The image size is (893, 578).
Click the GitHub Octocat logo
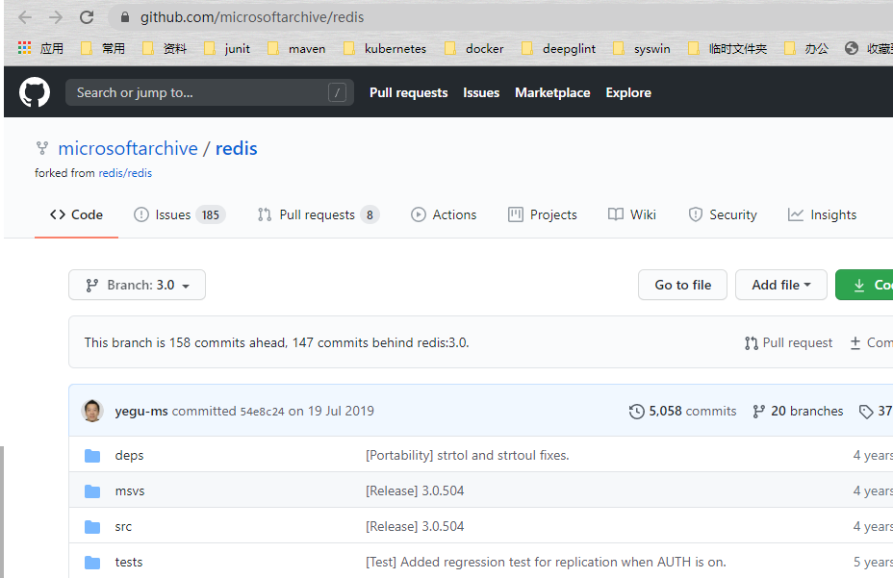click(35, 92)
